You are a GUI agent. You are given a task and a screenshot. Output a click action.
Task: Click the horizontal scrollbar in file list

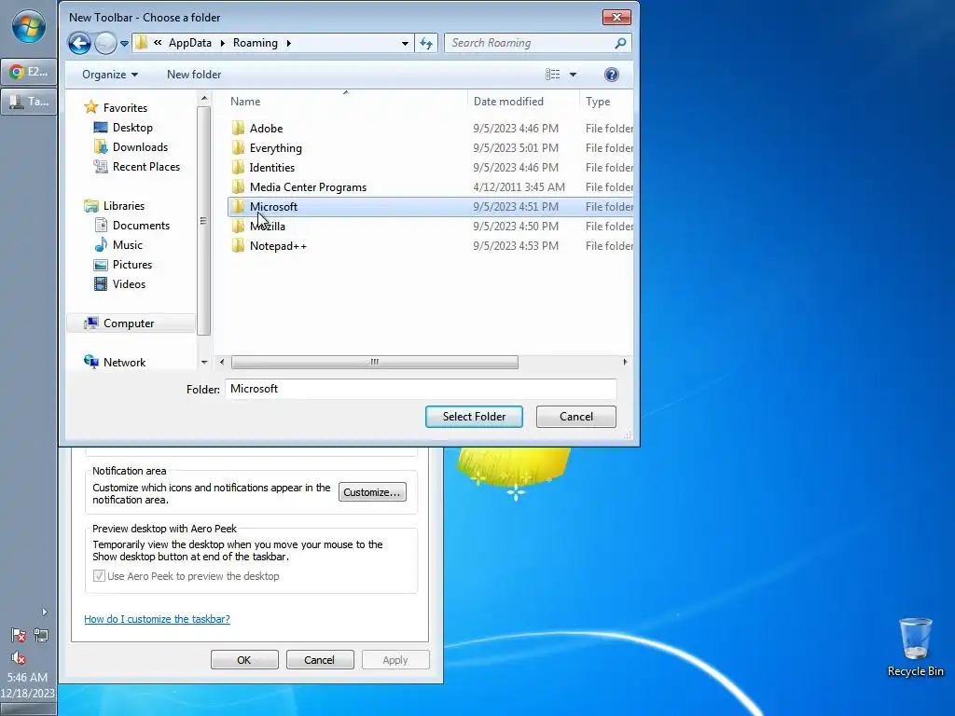(x=375, y=363)
